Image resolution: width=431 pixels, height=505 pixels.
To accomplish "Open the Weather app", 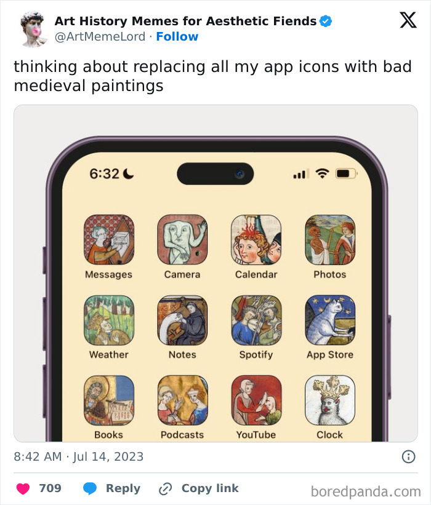I will pyautogui.click(x=108, y=319).
